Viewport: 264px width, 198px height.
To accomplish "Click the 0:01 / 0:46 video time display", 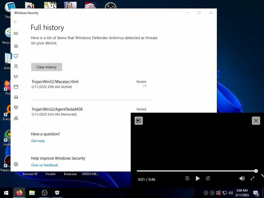I will click(146, 179).
